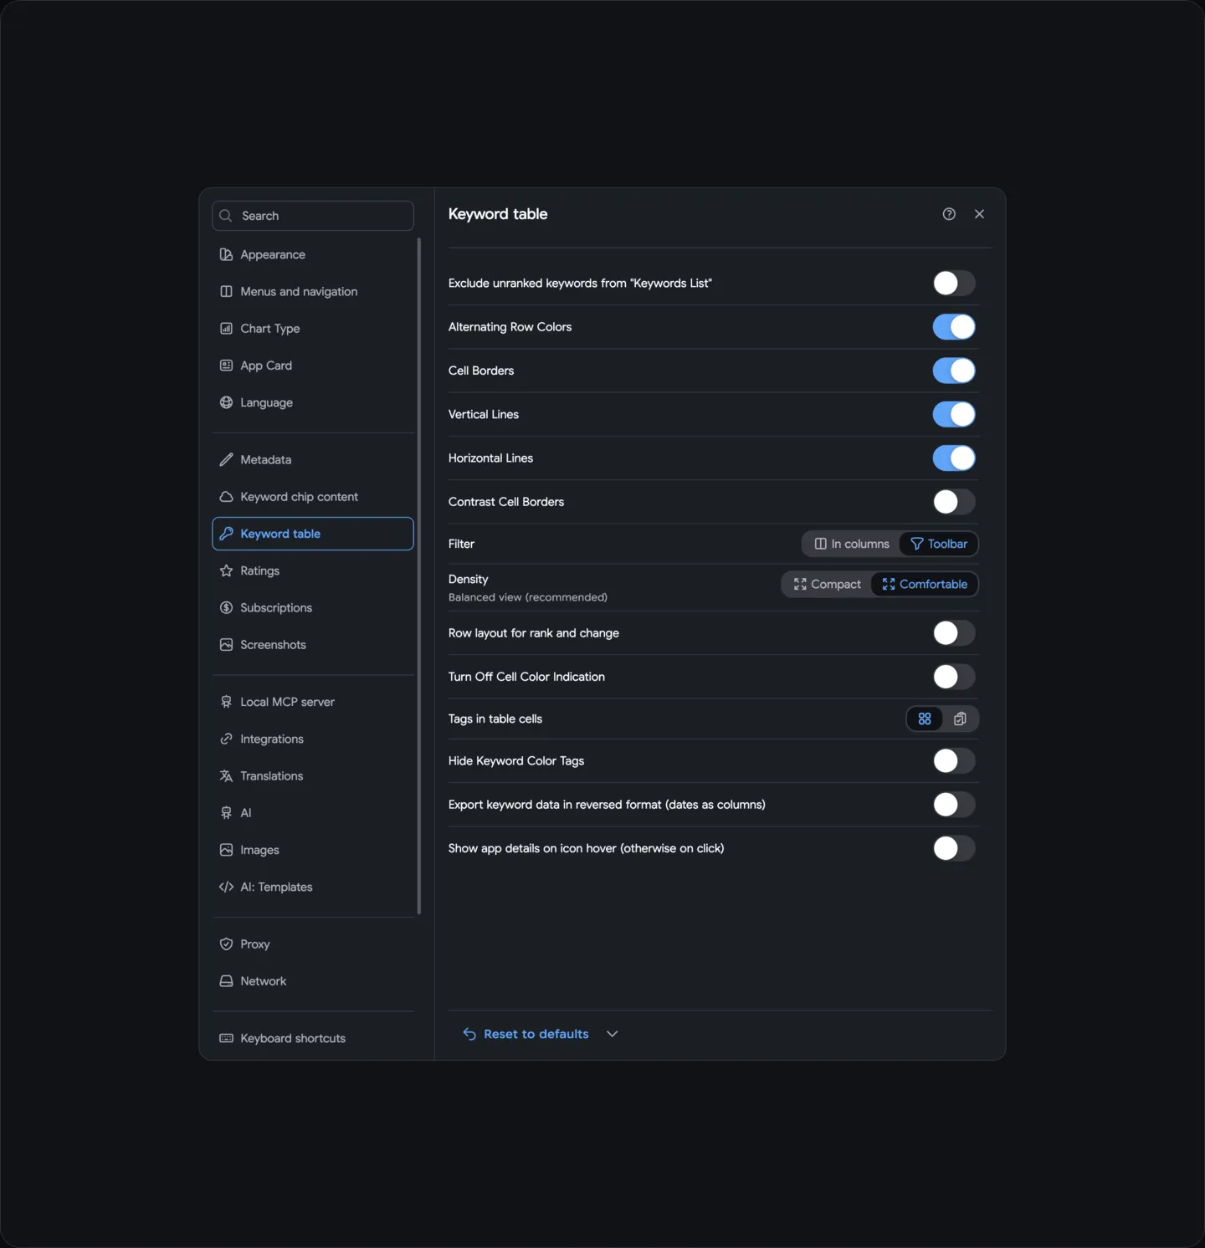The image size is (1205, 1248).
Task: Click the Screenshots image icon
Action: click(226, 645)
